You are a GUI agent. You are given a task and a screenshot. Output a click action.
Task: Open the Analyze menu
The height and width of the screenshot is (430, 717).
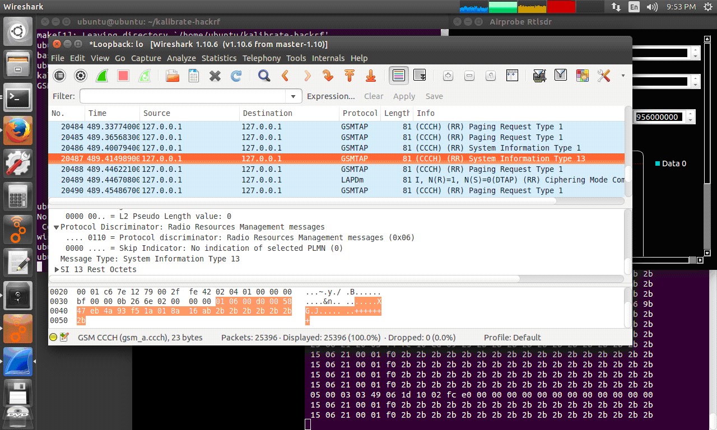pos(181,58)
